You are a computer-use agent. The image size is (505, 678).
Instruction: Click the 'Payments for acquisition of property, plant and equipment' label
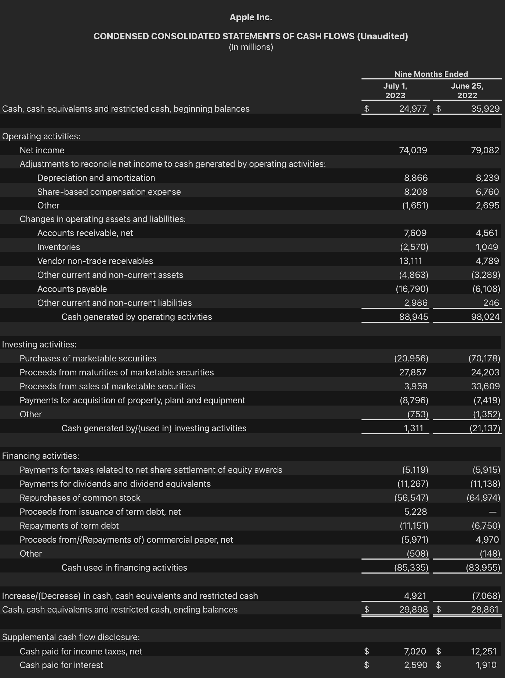click(132, 400)
